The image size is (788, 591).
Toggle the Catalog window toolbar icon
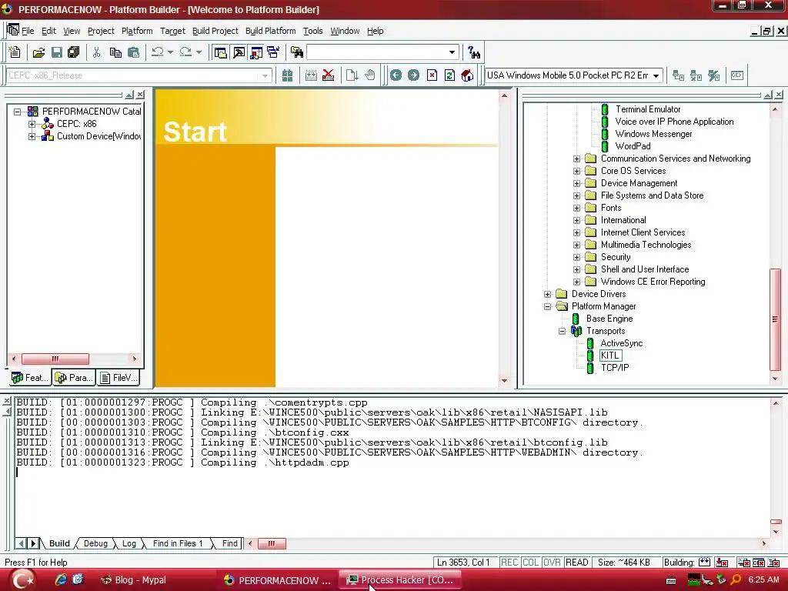(256, 52)
